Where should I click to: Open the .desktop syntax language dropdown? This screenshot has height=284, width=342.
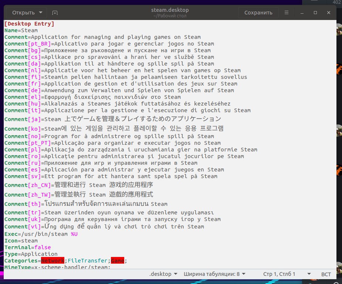click(x=163, y=274)
